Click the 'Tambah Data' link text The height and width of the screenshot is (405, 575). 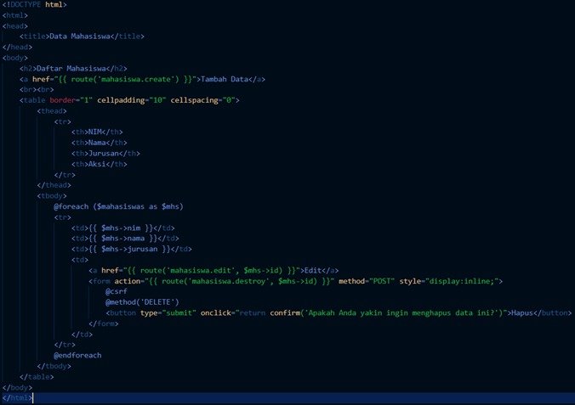click(225, 79)
